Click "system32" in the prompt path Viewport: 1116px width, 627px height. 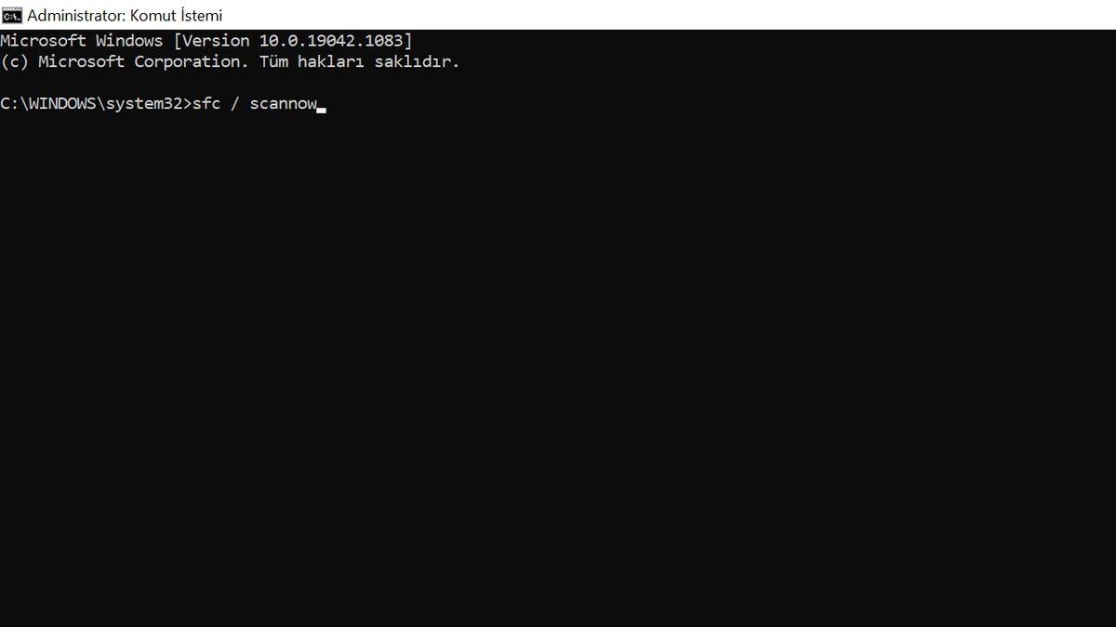[x=144, y=104]
